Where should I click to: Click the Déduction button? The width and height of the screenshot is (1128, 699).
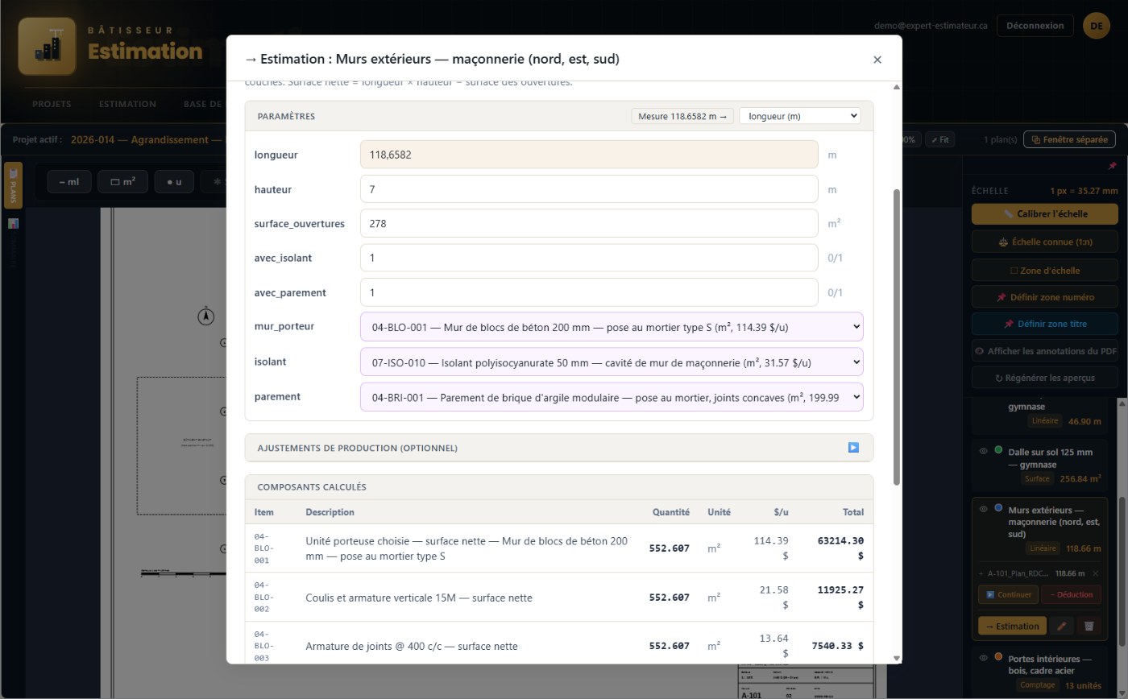1071,594
